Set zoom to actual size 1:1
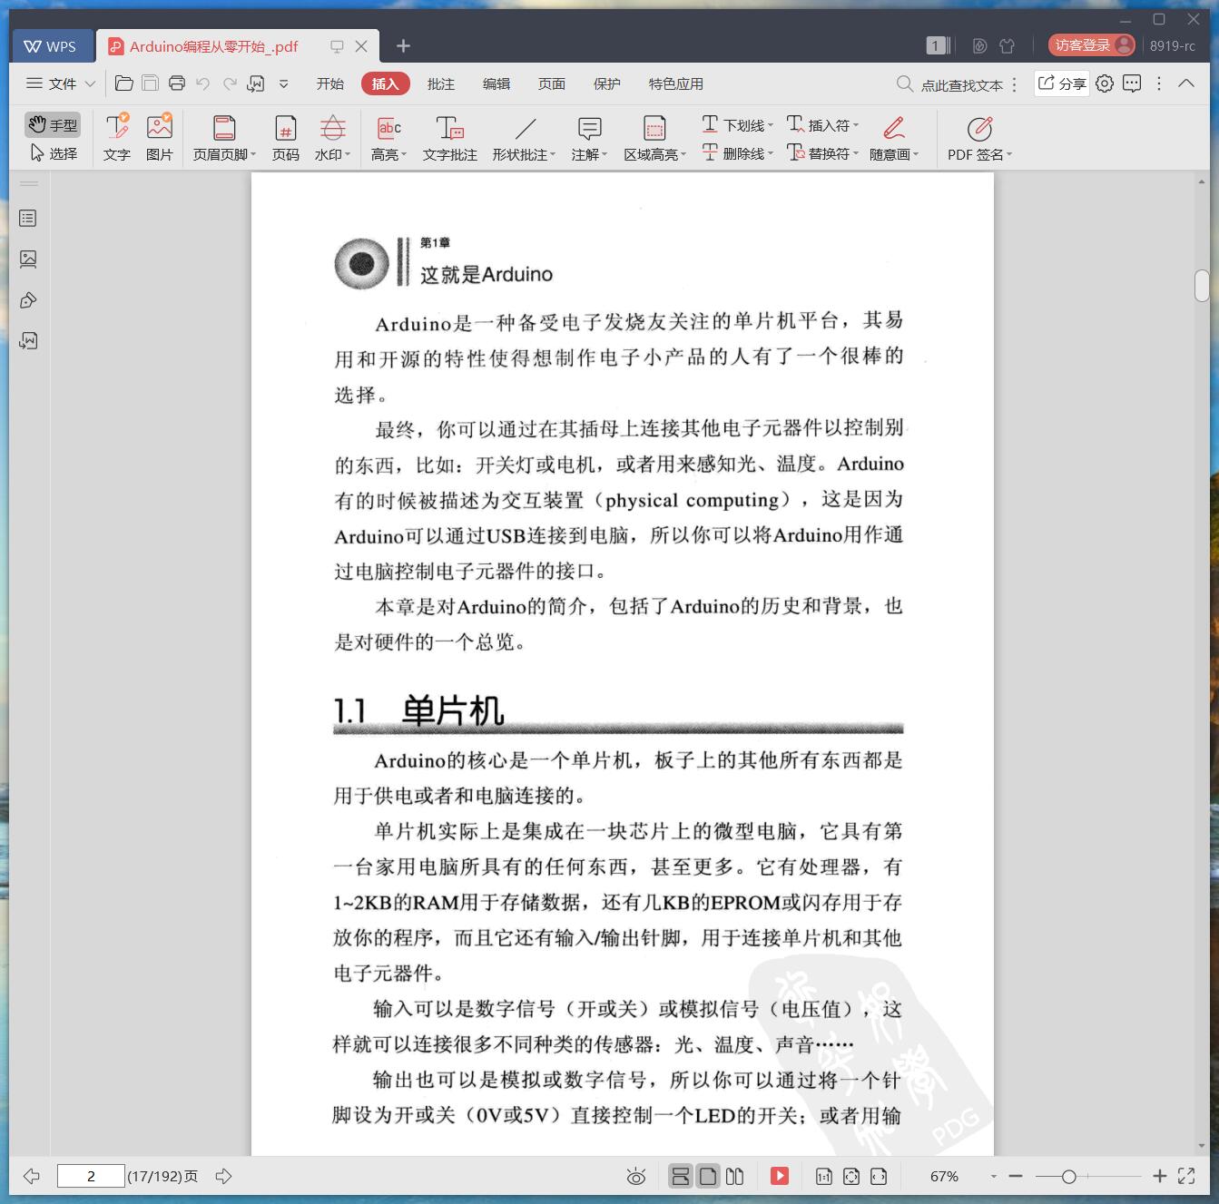Viewport: 1219px width, 1204px height. (x=823, y=1177)
